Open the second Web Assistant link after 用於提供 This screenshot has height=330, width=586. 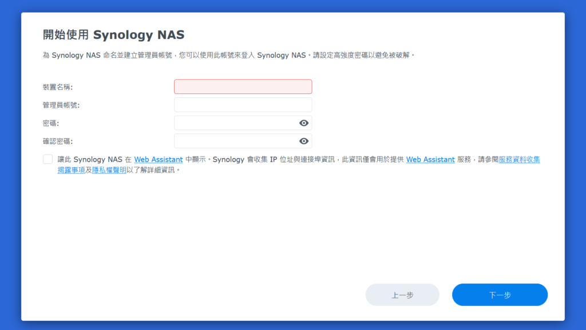pyautogui.click(x=430, y=160)
